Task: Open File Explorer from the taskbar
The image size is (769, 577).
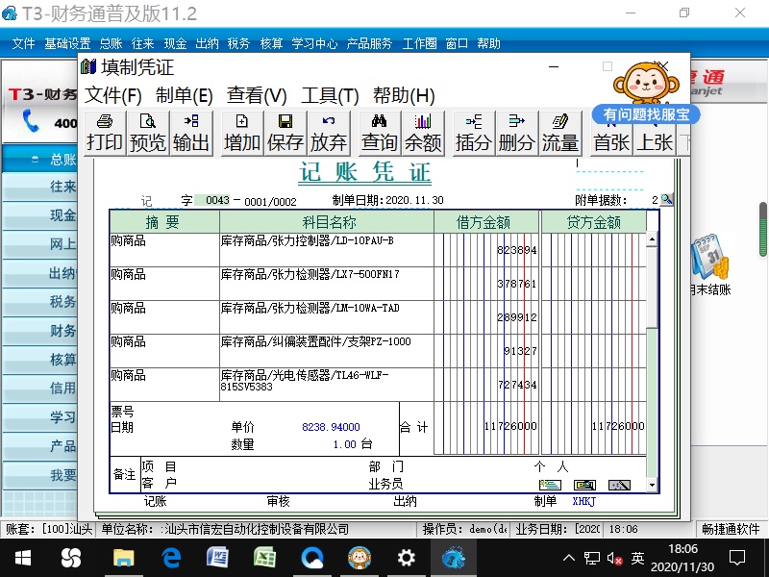Action: [x=124, y=558]
